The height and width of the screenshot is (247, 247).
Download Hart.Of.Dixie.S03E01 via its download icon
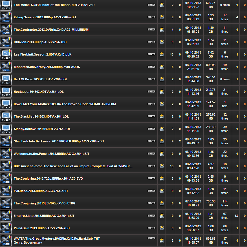(162, 79)
